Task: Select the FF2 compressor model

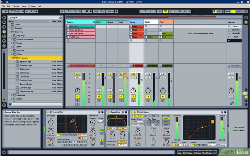Action: [x=198, y=145]
